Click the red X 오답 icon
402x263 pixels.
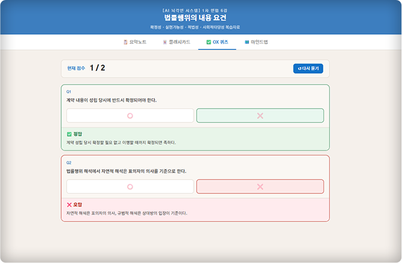[69, 205]
